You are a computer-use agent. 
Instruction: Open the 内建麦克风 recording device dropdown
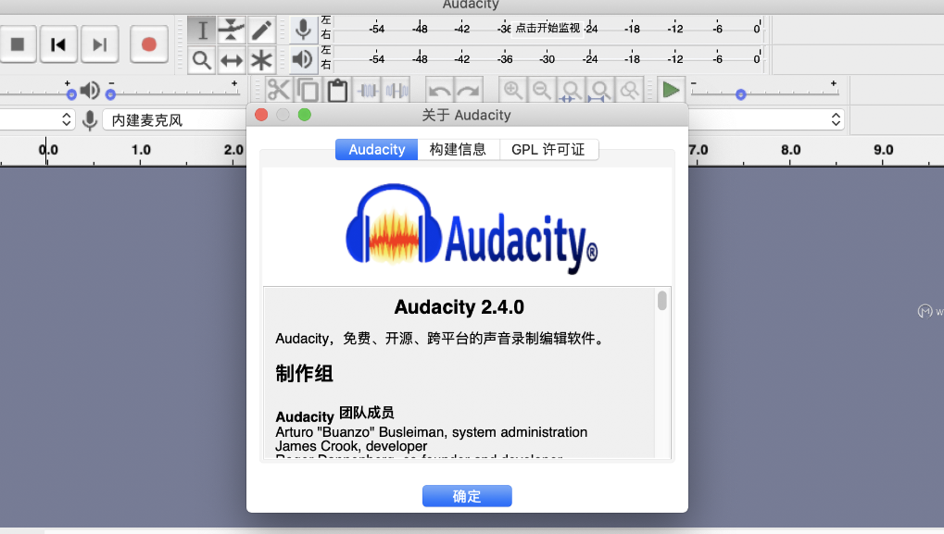point(174,120)
